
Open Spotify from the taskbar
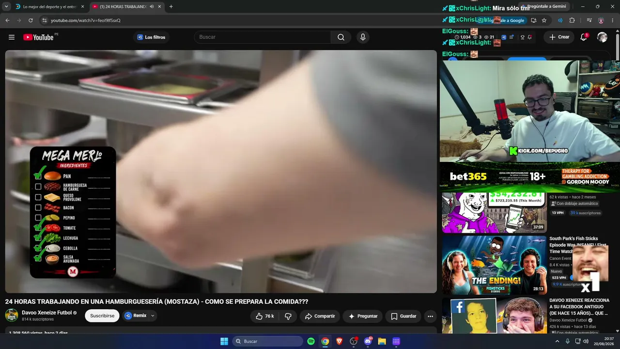(311, 341)
